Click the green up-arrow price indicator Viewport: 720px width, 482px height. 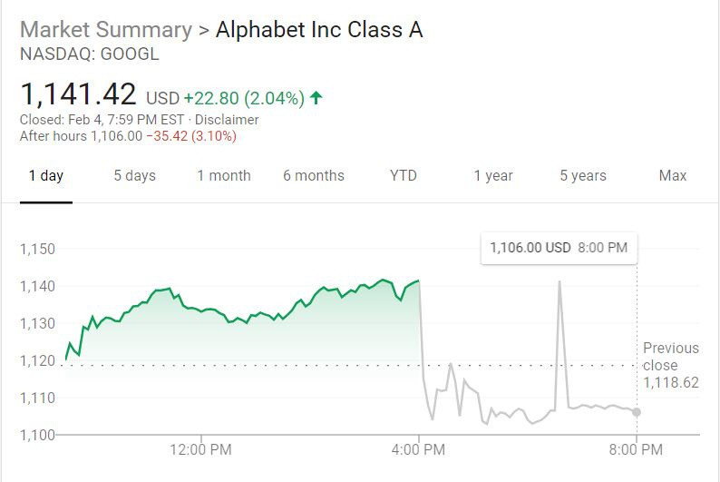(316, 98)
